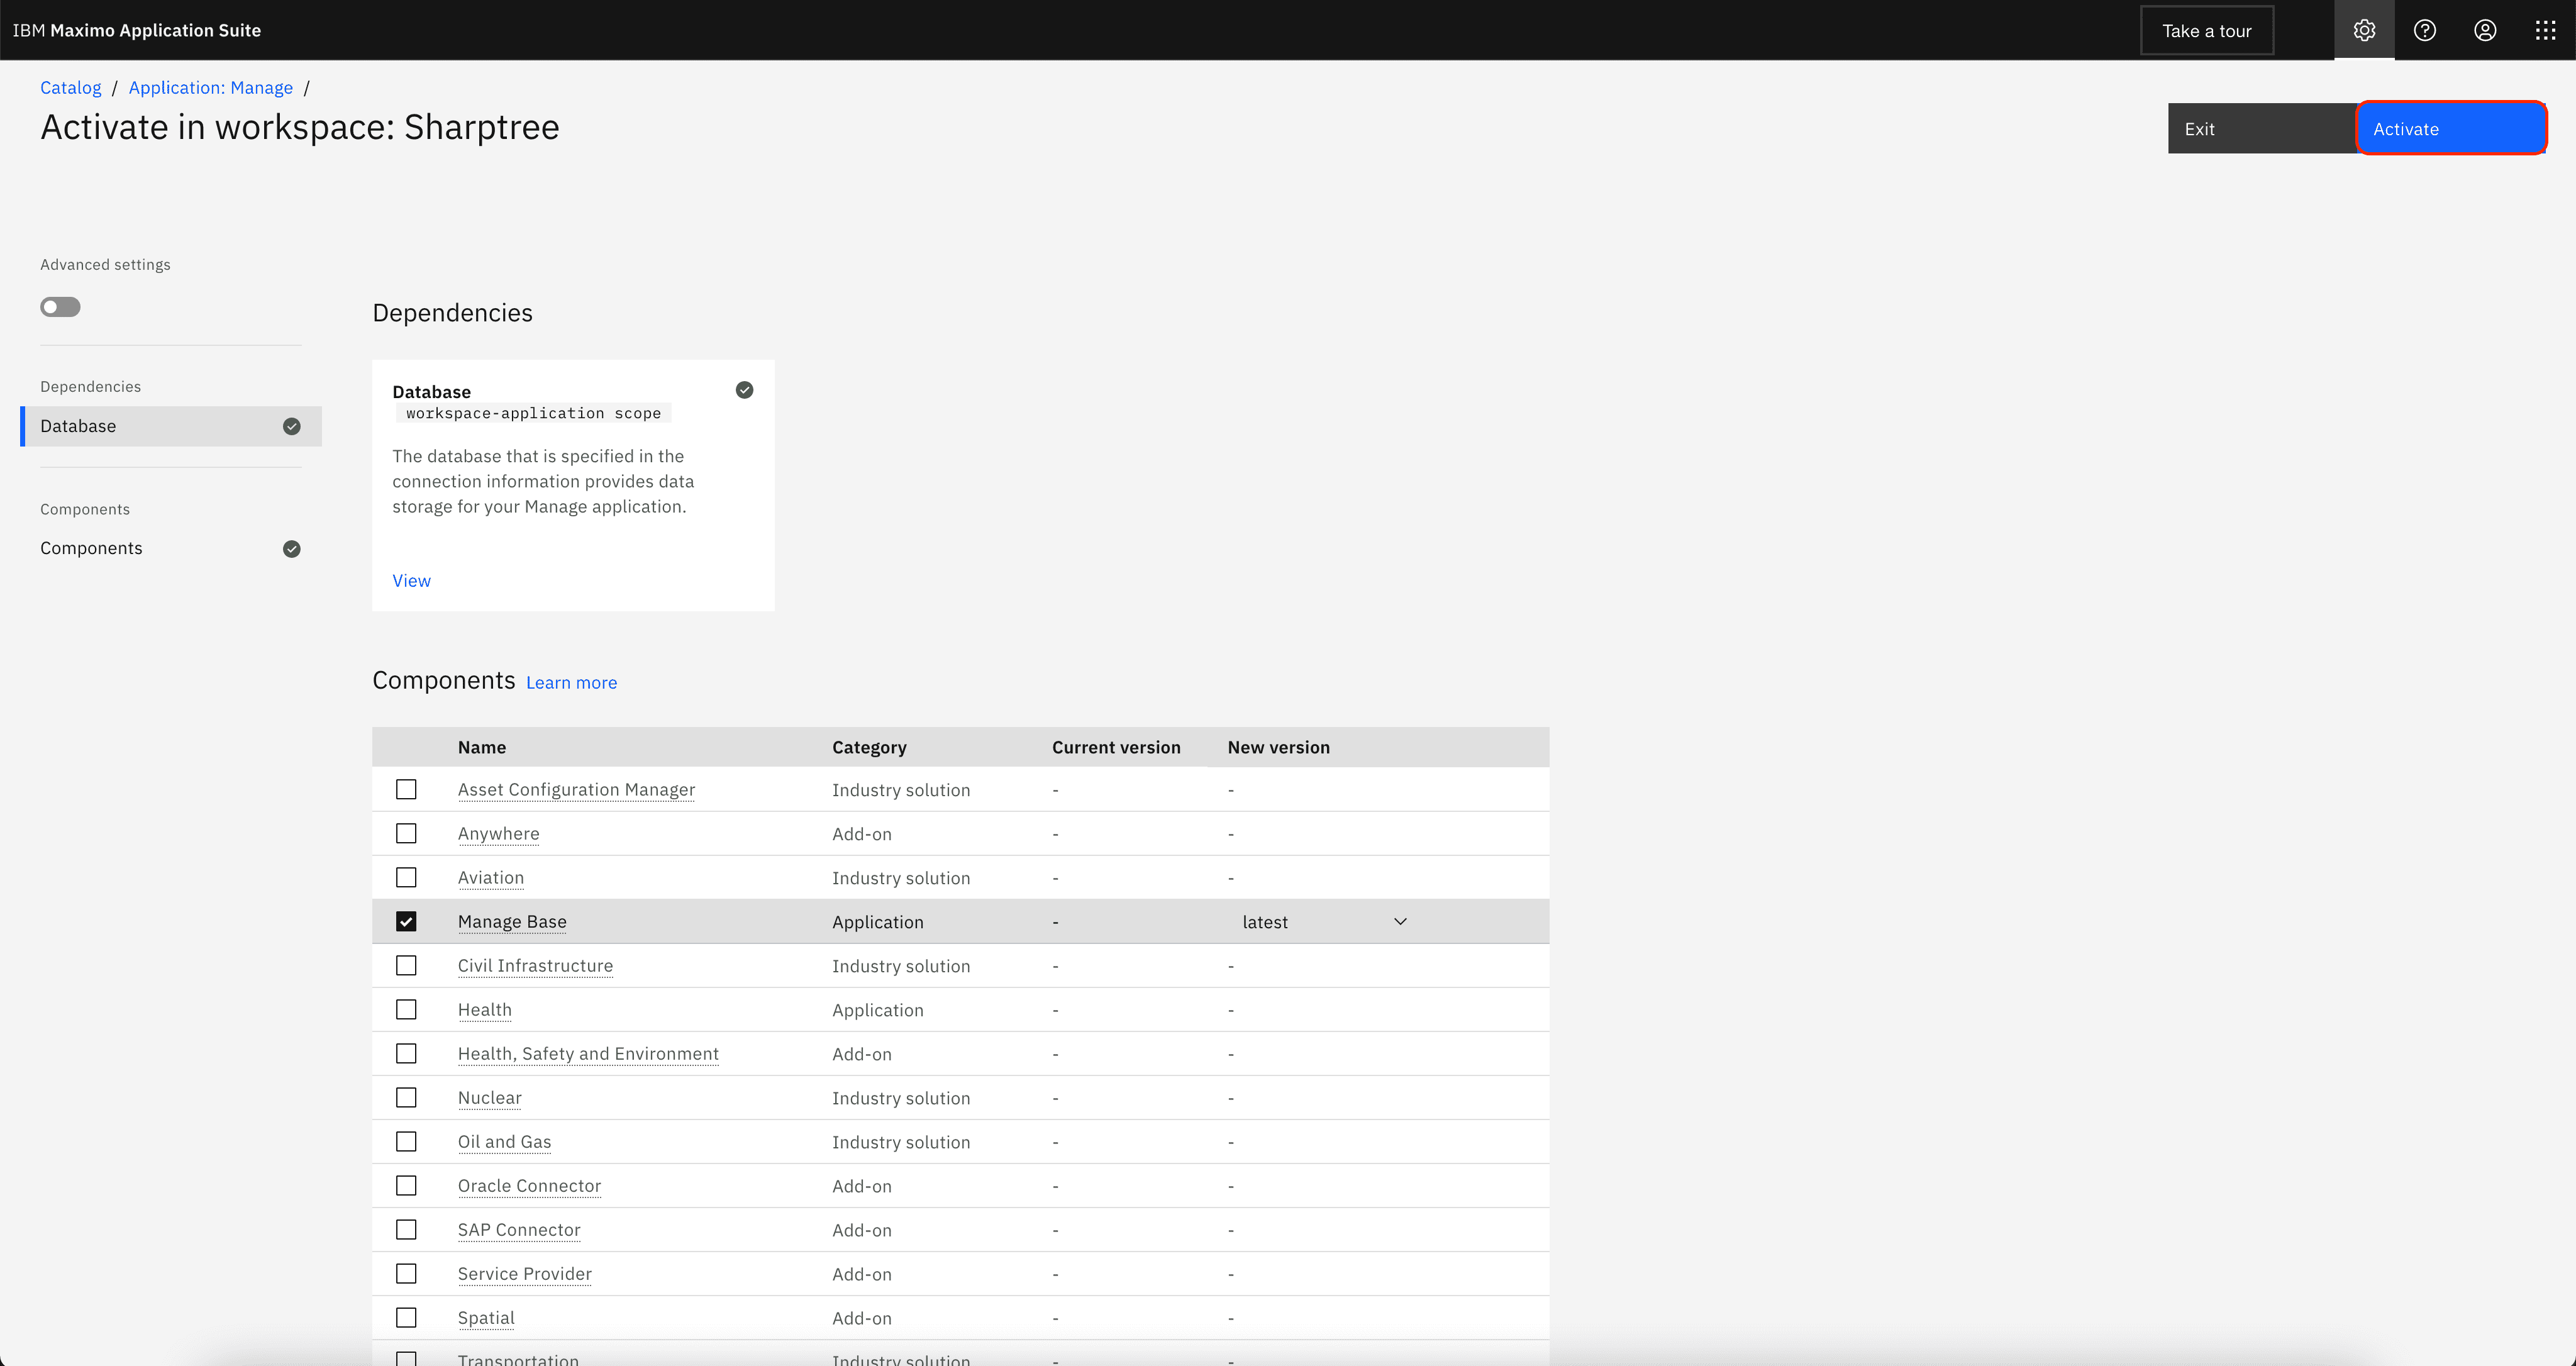
Task: Open the Components Learn more link
Action: [x=571, y=683]
